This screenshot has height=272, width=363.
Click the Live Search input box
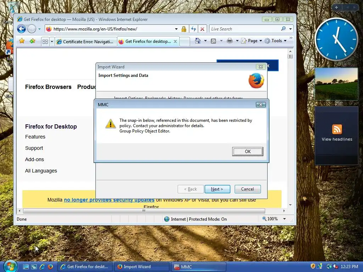click(x=245, y=29)
